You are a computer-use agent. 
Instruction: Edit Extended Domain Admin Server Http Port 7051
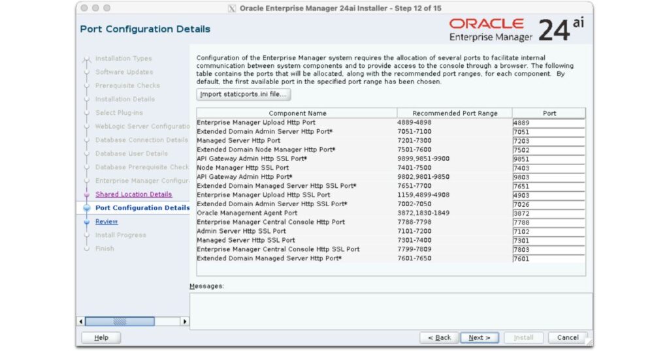click(x=549, y=132)
